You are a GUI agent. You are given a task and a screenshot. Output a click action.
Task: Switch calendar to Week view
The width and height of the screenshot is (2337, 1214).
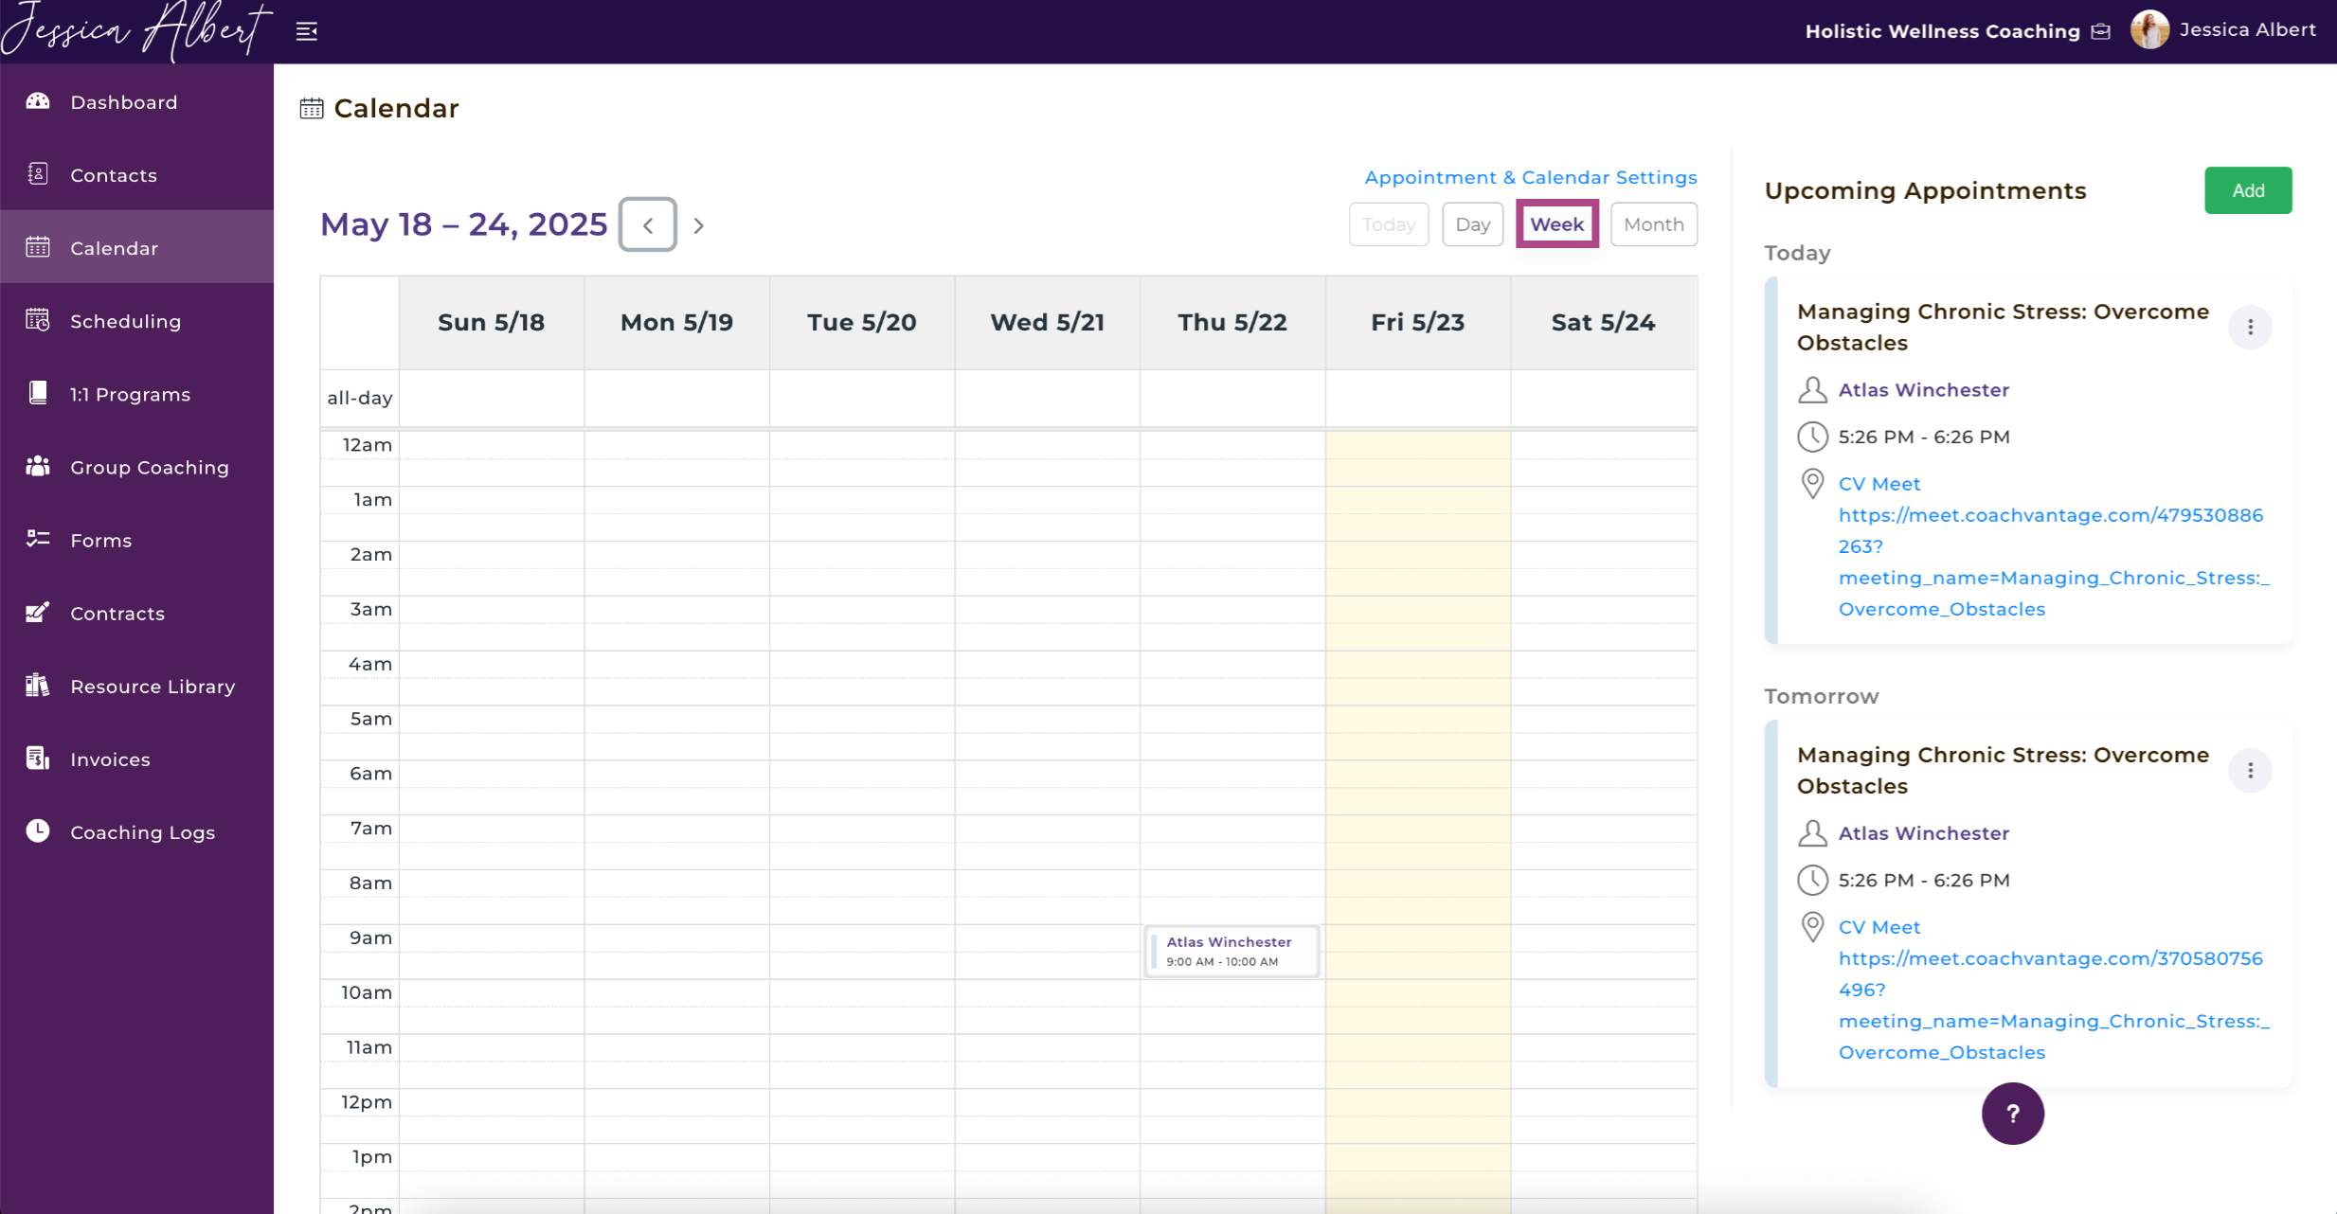coord(1556,224)
